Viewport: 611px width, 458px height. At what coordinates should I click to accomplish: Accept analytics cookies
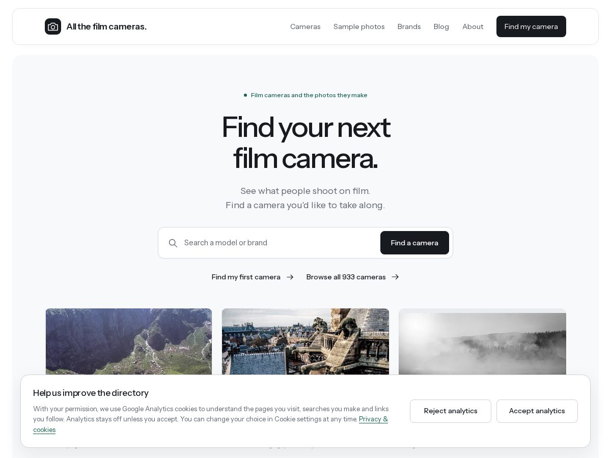click(537, 411)
